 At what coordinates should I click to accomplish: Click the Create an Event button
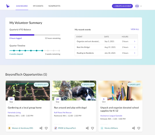pyautogui.click(x=122, y=6)
